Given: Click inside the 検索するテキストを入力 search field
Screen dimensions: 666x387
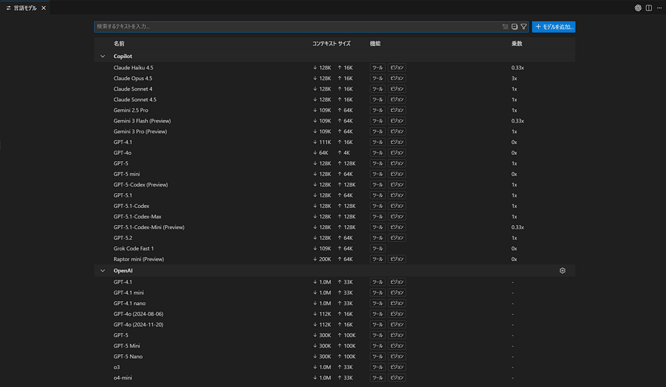Looking at the screenshot, I should pyautogui.click(x=266, y=27).
